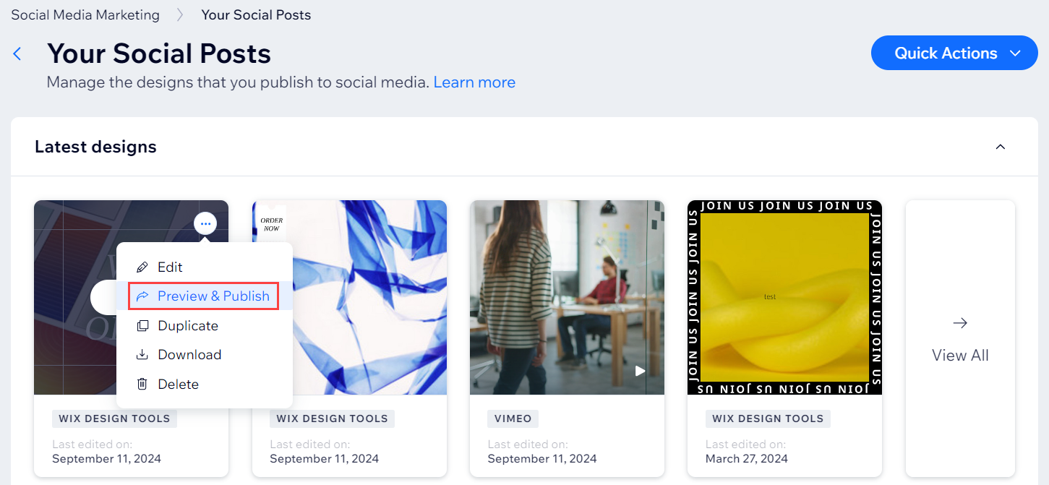The width and height of the screenshot is (1049, 485).
Task: Click the Your Social Posts breadcrumb
Action: point(256,14)
